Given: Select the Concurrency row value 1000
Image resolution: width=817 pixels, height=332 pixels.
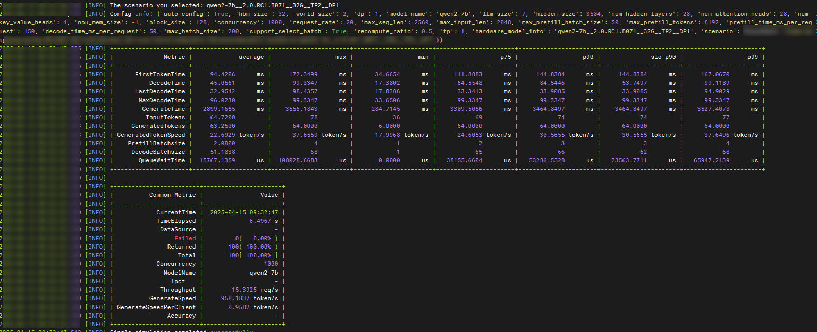Looking at the screenshot, I should [x=271, y=264].
